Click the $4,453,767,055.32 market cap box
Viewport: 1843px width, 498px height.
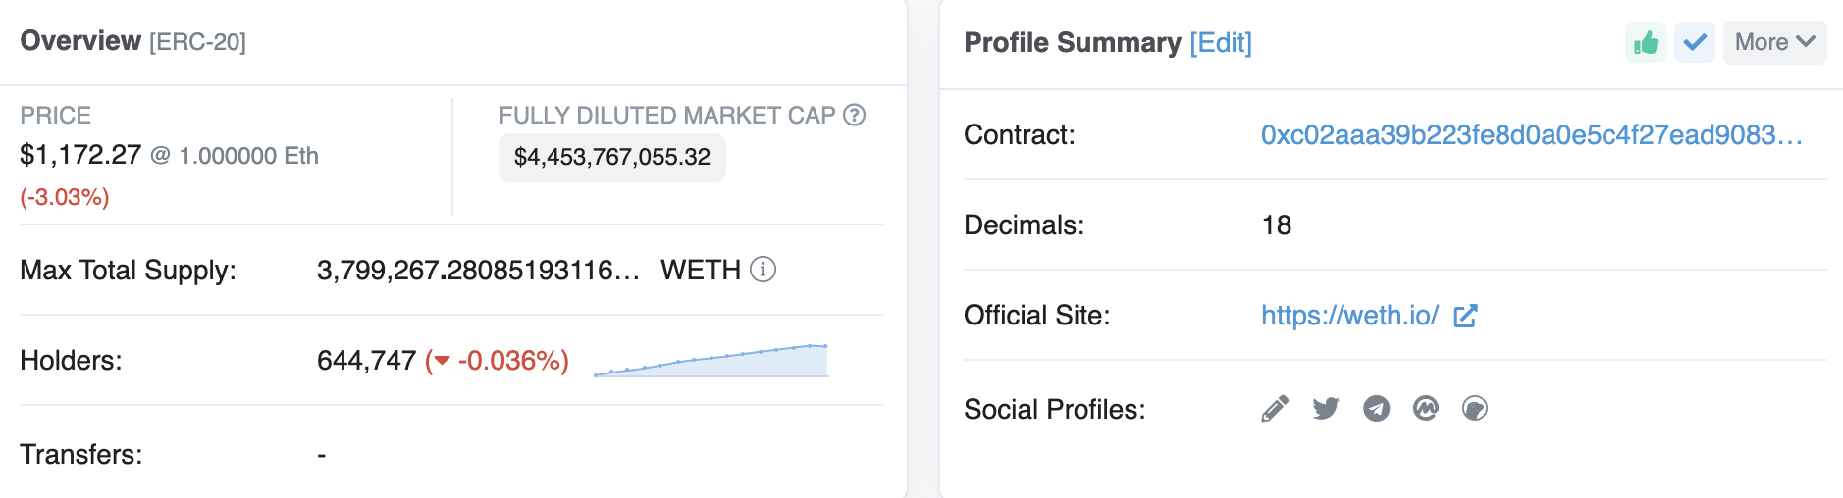point(612,158)
